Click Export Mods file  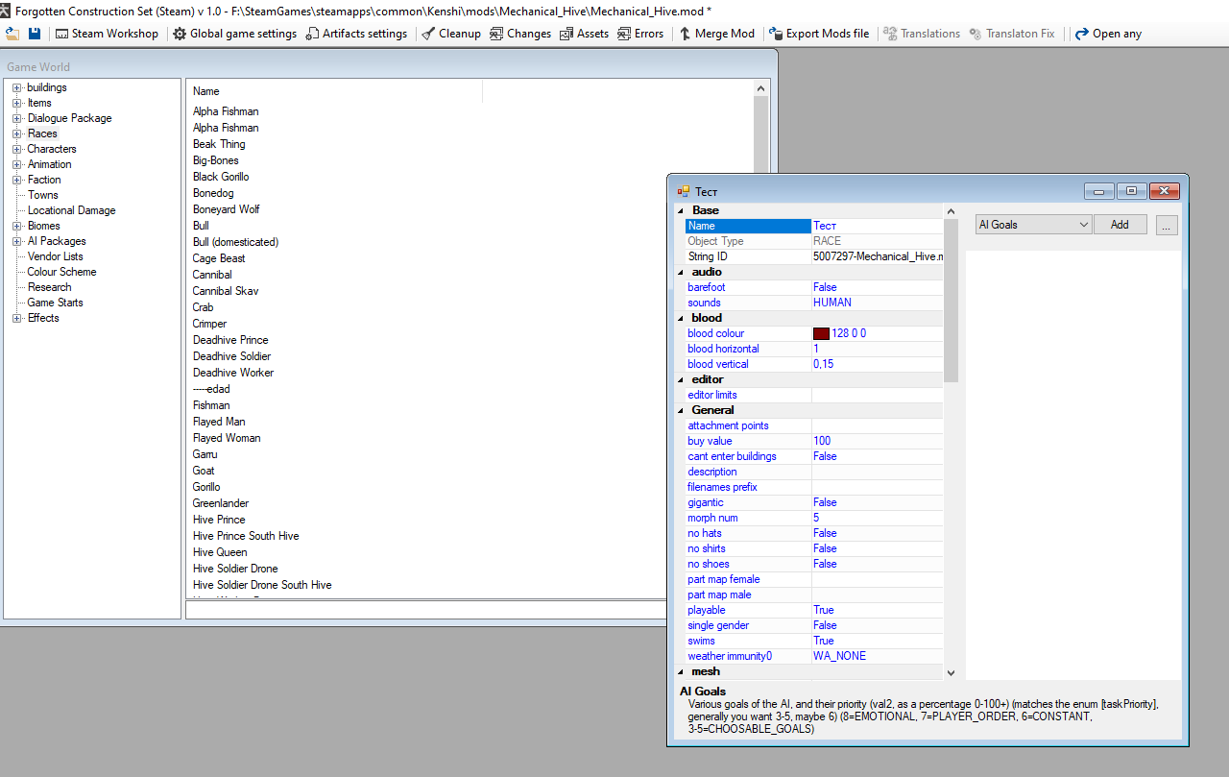coord(819,34)
